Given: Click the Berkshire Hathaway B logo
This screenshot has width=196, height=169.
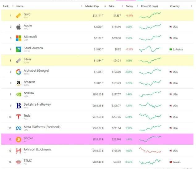Looking at the screenshot, I should point(19,106).
